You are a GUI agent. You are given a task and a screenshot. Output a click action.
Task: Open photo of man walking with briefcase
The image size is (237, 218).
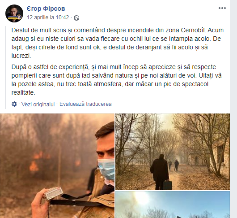(173, 152)
